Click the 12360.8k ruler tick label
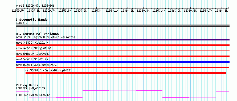237x101 pixels. (221, 11)
